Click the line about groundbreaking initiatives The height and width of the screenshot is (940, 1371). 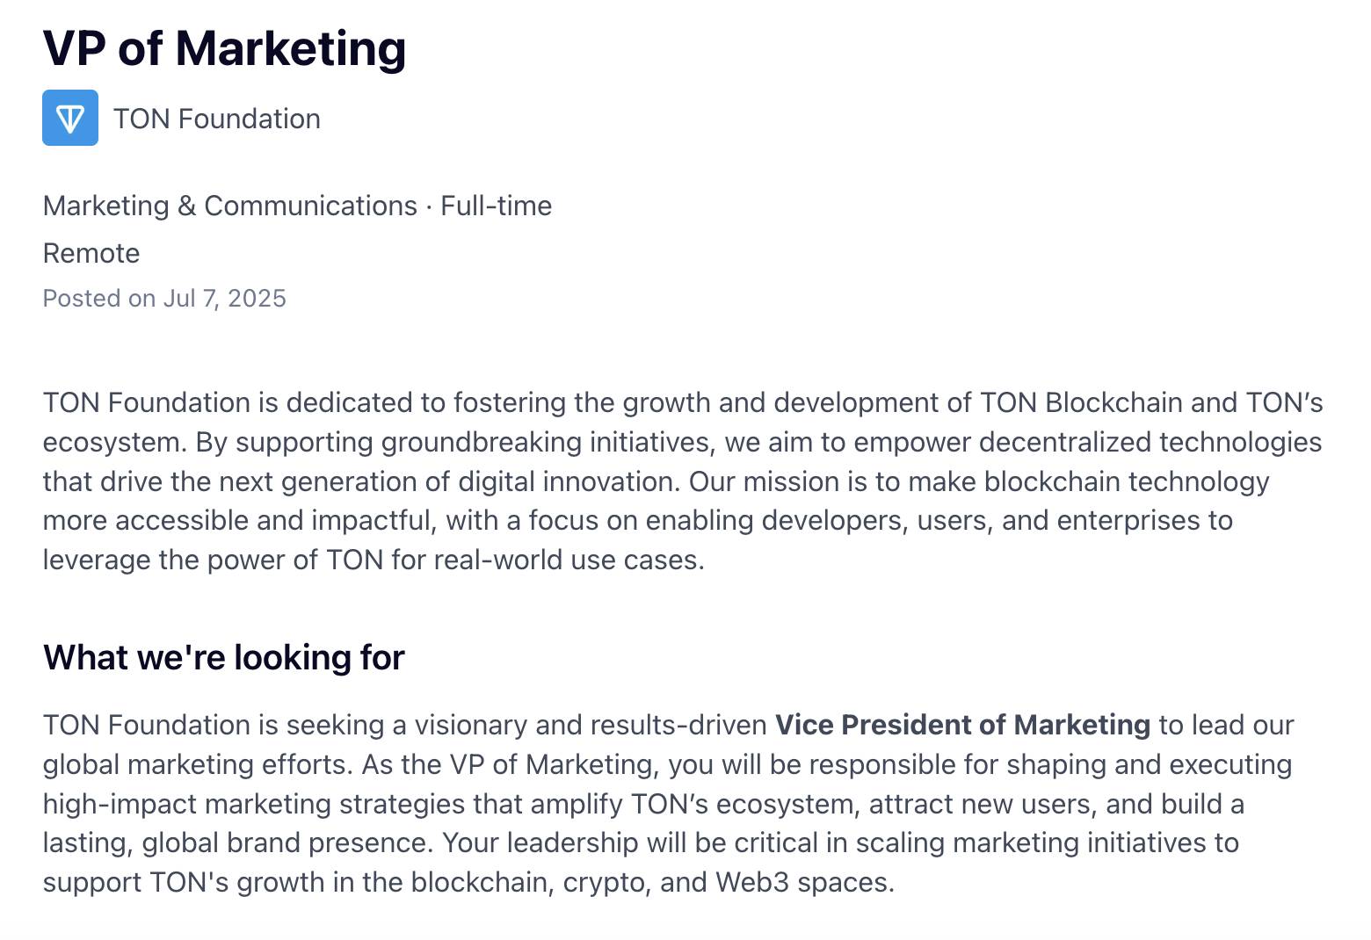682,442
